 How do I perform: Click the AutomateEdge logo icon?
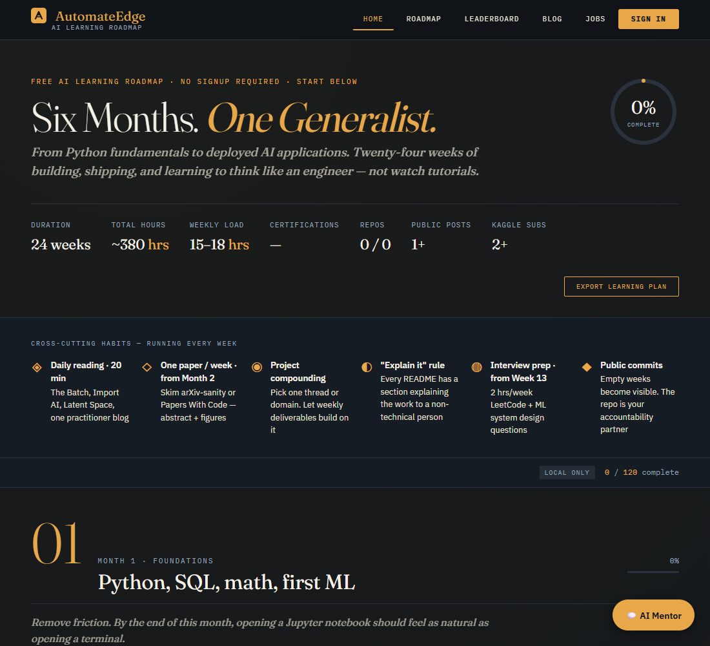39,16
